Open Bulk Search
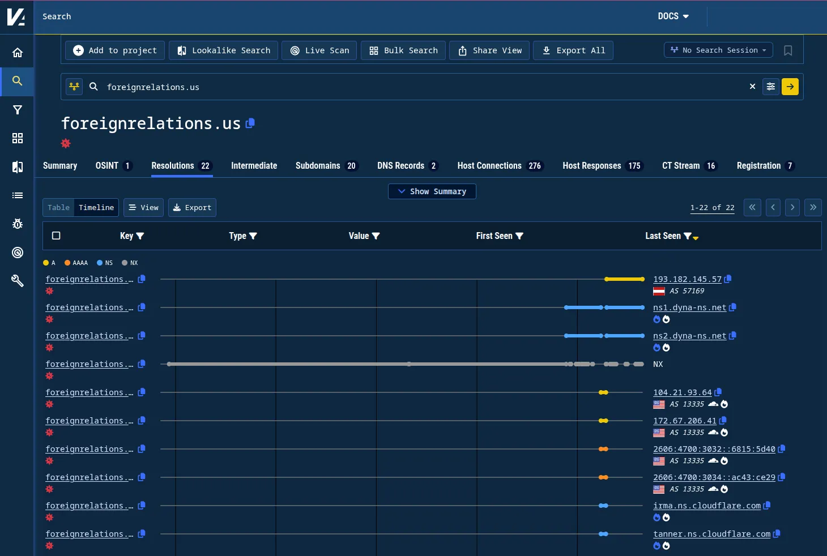 point(403,50)
